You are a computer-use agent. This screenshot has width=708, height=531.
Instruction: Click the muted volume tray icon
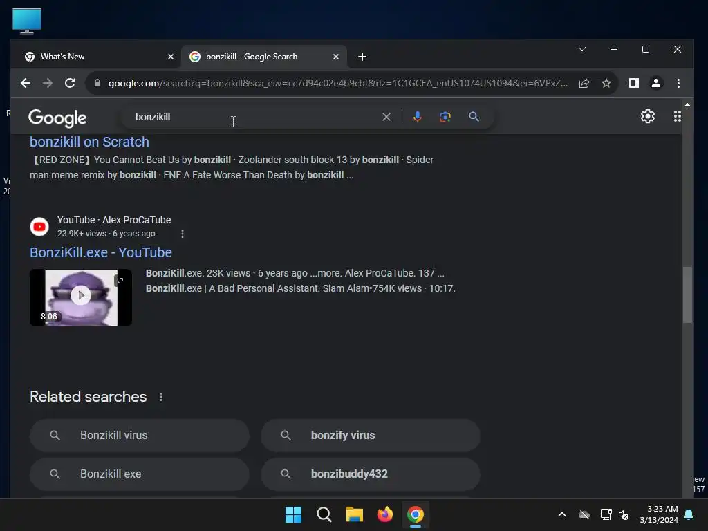tap(624, 514)
